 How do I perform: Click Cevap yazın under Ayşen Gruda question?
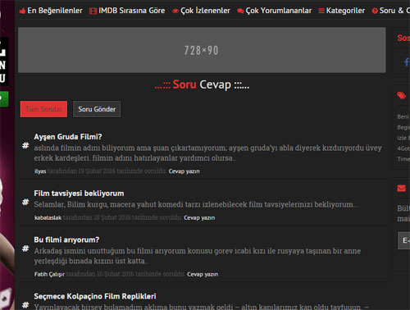[x=184, y=171]
